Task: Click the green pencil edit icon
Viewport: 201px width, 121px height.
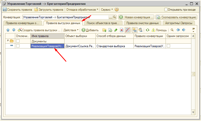Action: tap(116, 30)
